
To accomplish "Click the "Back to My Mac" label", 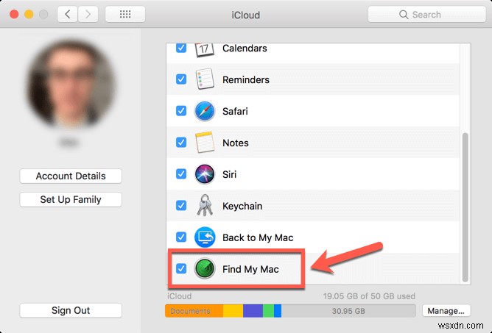I will coord(258,237).
